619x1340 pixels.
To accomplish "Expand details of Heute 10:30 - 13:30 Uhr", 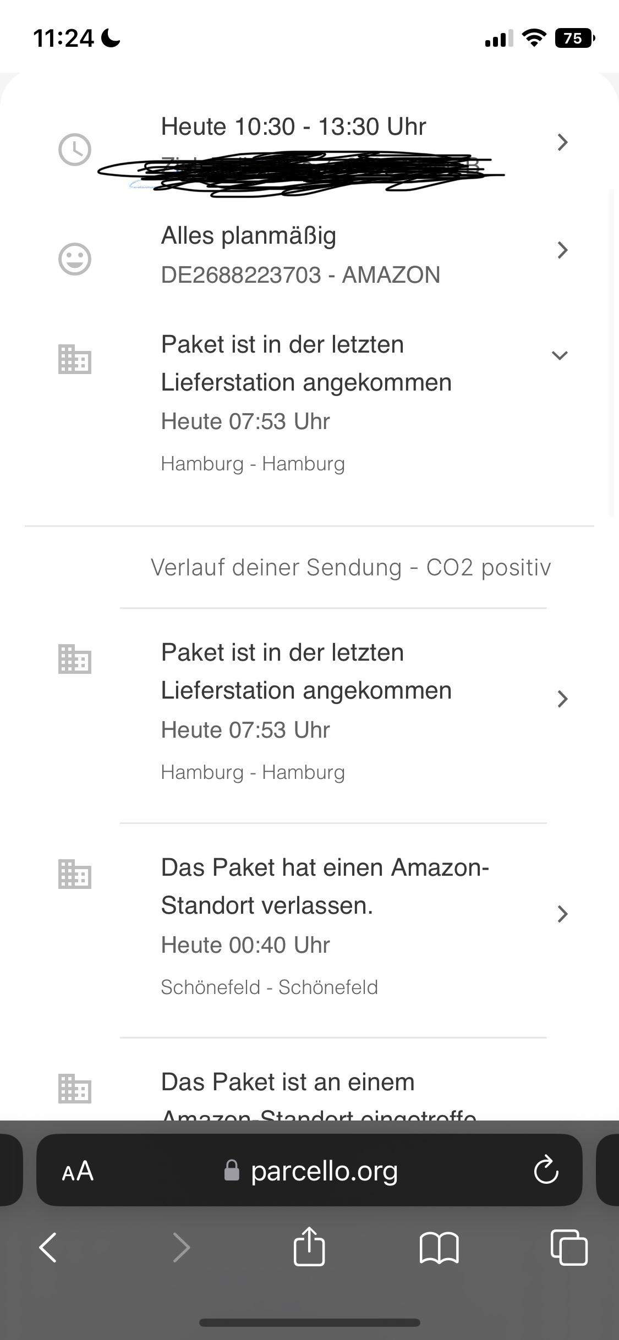I will click(x=562, y=142).
